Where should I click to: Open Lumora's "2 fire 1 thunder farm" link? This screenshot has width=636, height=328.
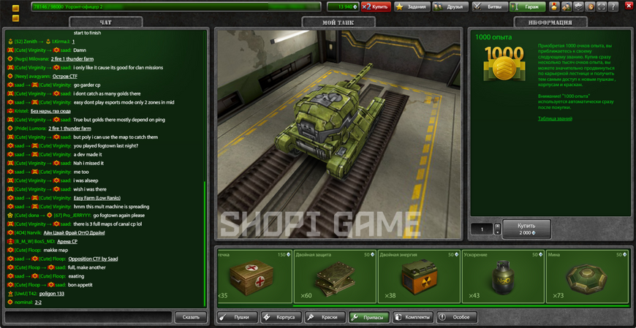[x=69, y=129]
